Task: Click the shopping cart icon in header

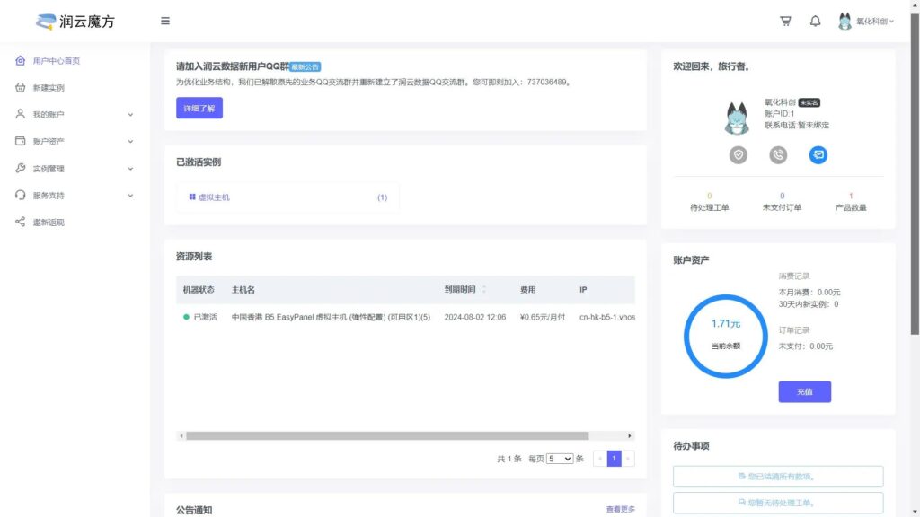Action: (x=785, y=22)
